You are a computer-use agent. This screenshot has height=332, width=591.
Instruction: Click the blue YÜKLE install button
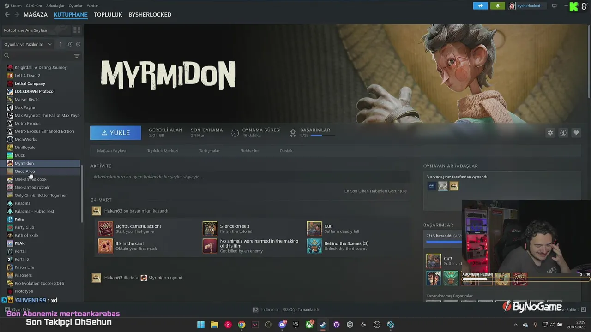coord(116,133)
